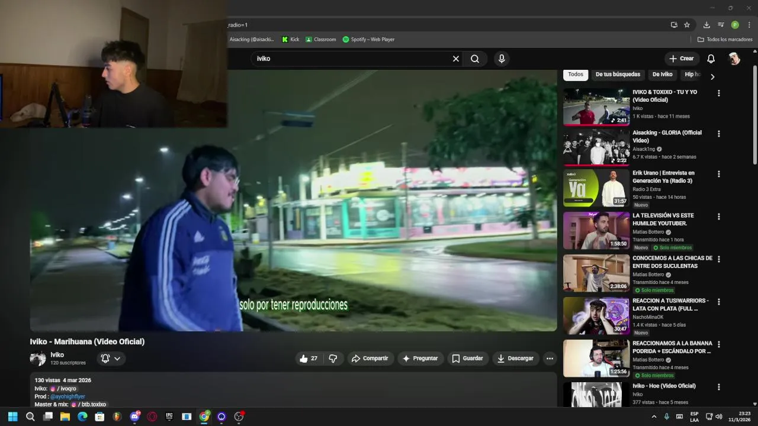Show more filter chips with the arrow

[x=712, y=77]
